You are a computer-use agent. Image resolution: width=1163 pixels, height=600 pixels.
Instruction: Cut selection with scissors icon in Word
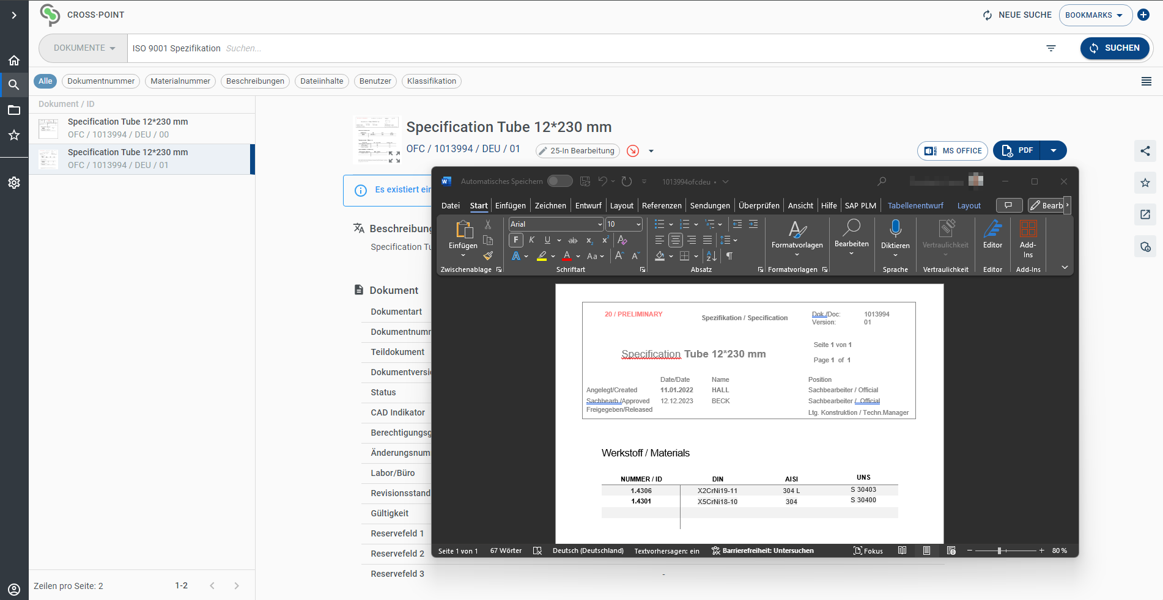(488, 225)
